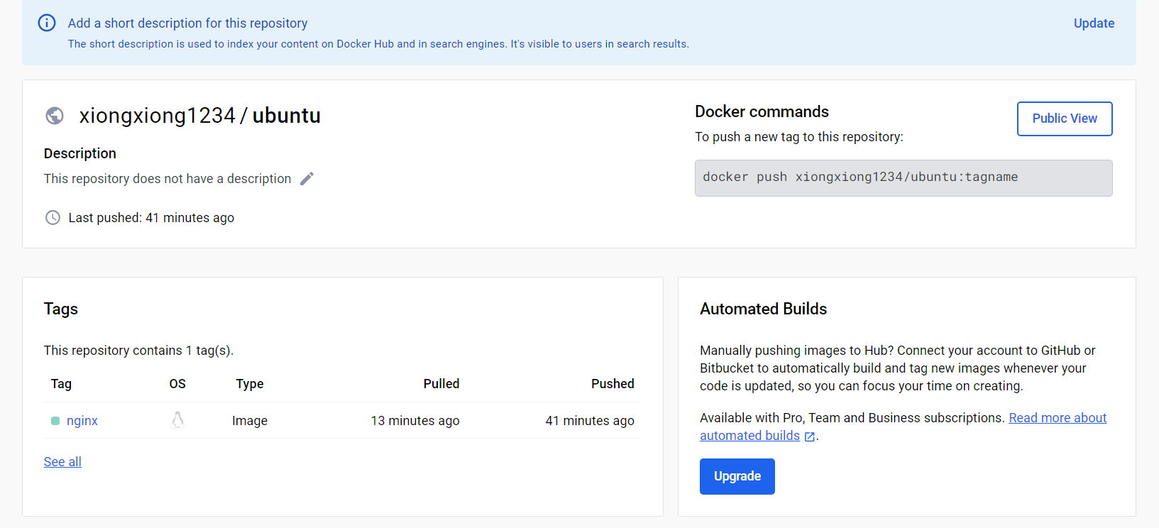Click the green status dot next to nginx

click(x=55, y=421)
